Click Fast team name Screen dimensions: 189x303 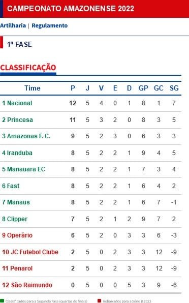(13, 186)
